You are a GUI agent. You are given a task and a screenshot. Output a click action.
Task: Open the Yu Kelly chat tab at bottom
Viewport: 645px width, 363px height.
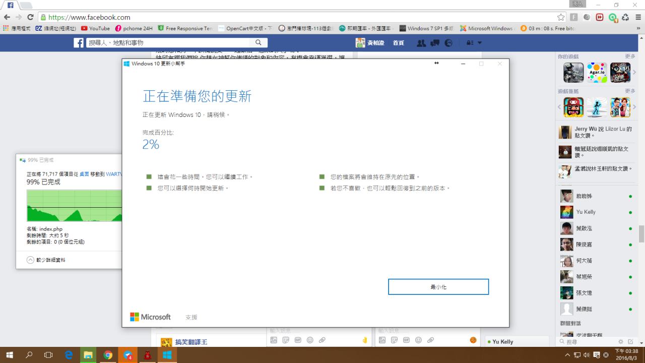517,342
